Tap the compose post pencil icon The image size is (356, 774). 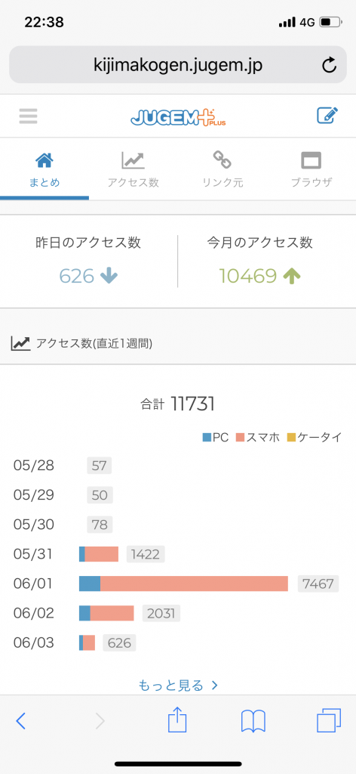pyautogui.click(x=327, y=116)
